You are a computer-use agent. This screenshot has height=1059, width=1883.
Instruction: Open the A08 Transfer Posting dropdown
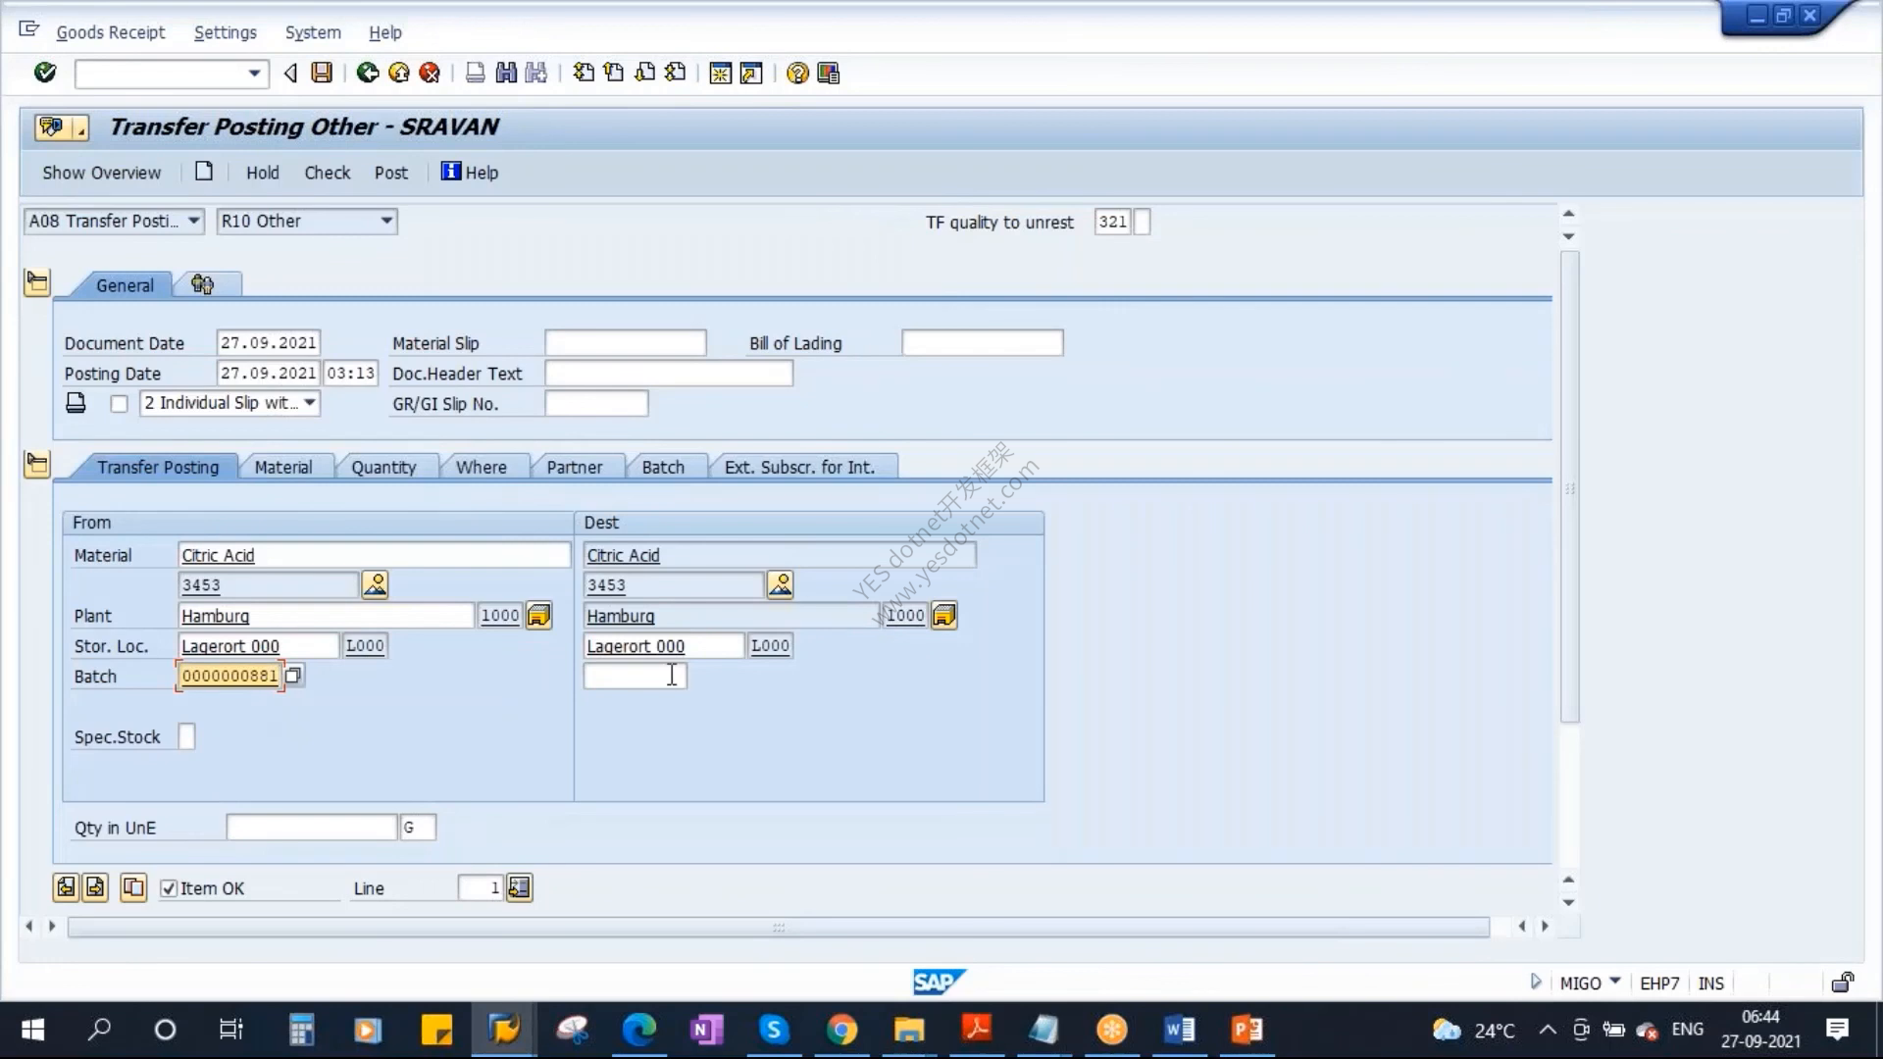point(194,221)
